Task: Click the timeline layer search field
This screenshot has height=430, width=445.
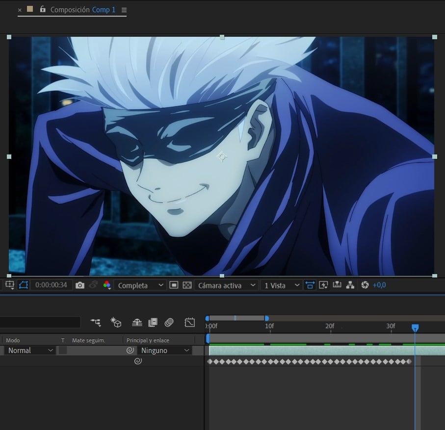Action: coord(40,322)
